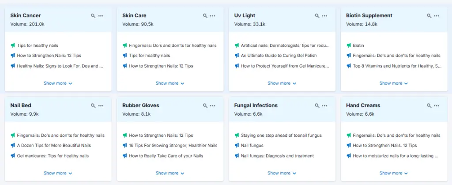Open 'A Dozen Tips for More Beautiful Nails'
The width and height of the screenshot is (452, 185).
pos(54,146)
